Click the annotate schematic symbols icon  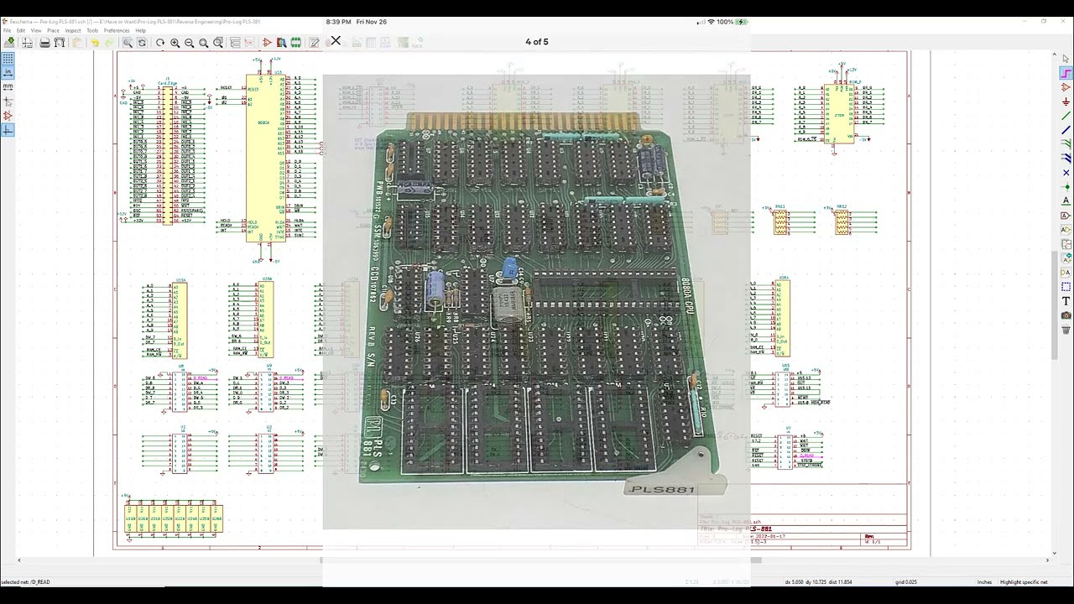pos(314,42)
